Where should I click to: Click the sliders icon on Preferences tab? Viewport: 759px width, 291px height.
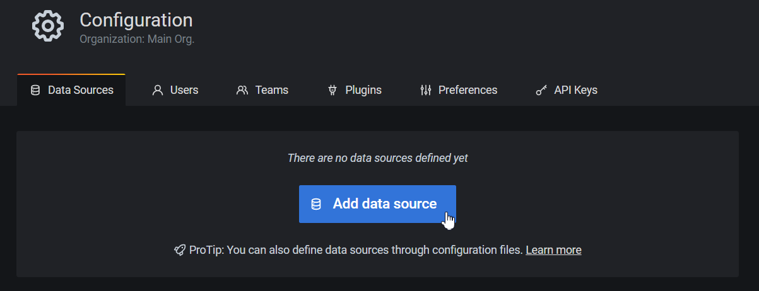click(425, 90)
